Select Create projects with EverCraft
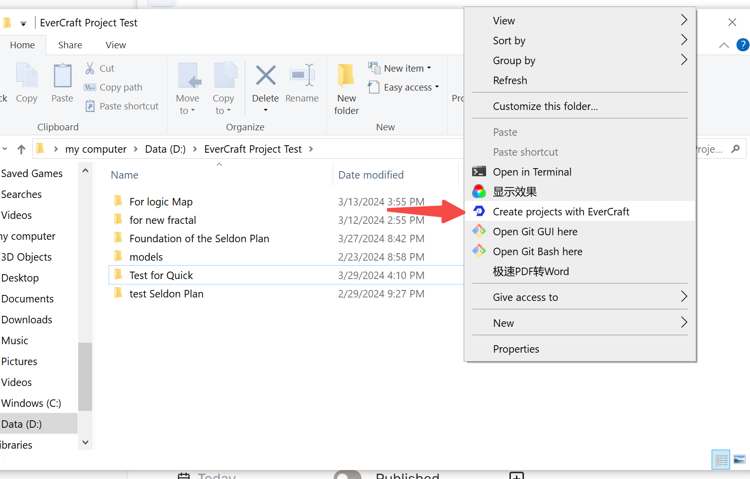This screenshot has height=479, width=750. [580, 212]
